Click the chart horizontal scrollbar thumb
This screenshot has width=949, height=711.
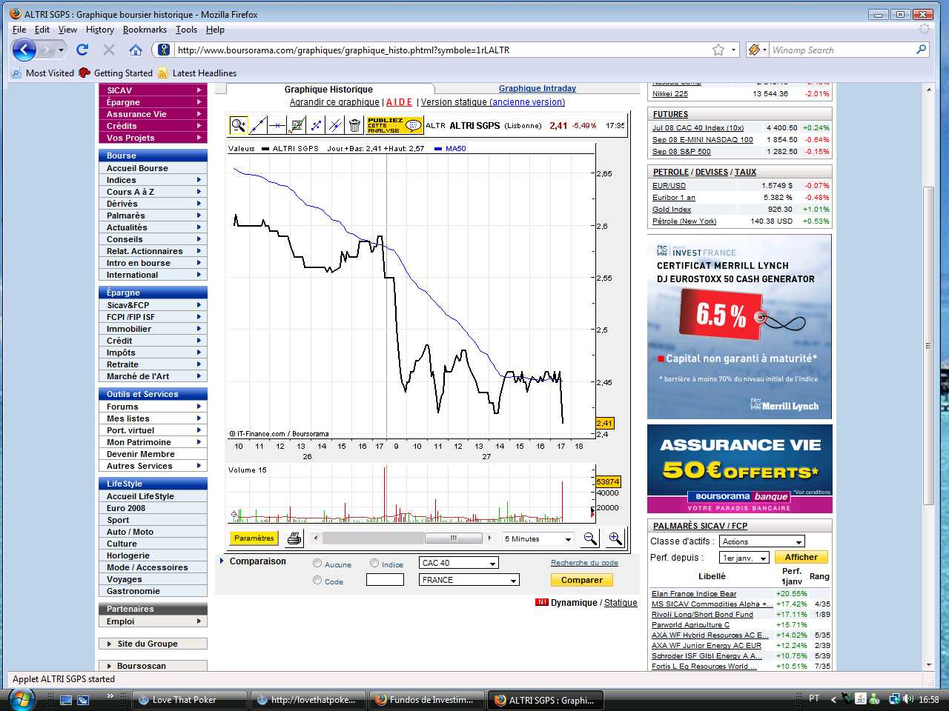click(454, 538)
